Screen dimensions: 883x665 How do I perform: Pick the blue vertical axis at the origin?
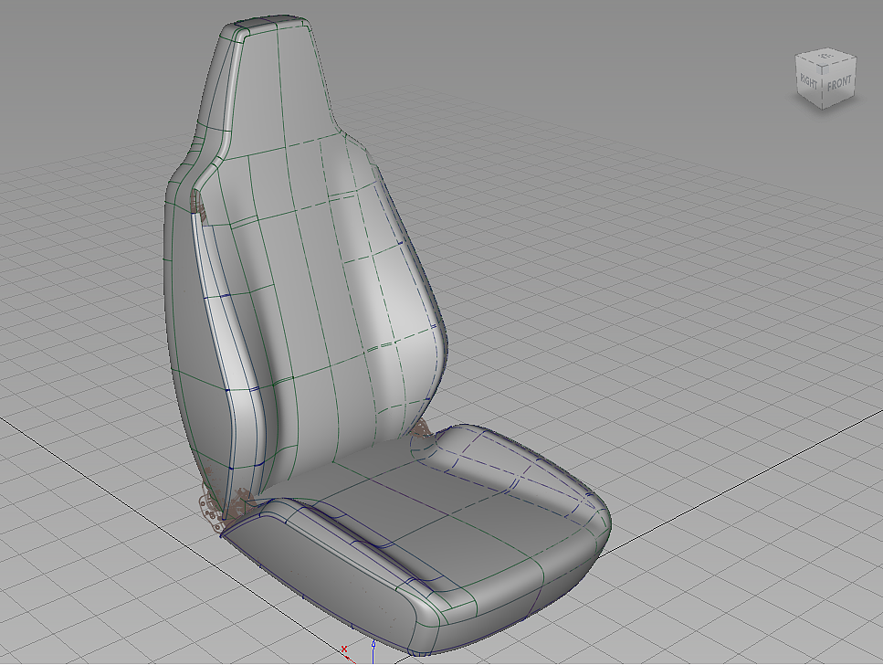click(x=373, y=652)
